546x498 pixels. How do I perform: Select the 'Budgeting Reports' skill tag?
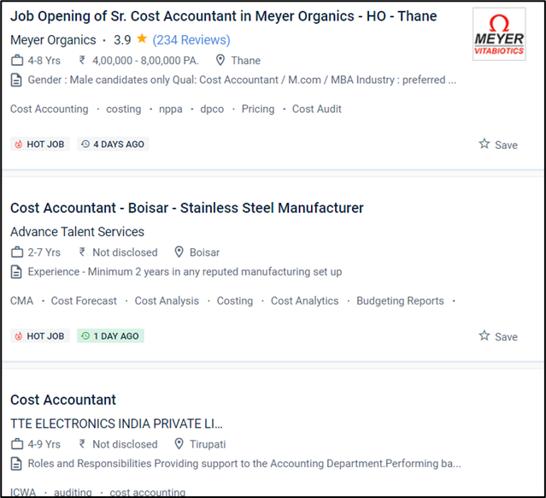400,301
